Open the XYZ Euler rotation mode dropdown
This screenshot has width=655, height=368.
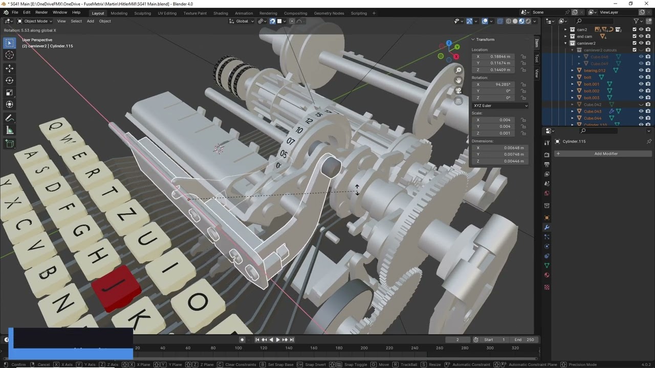click(500, 106)
